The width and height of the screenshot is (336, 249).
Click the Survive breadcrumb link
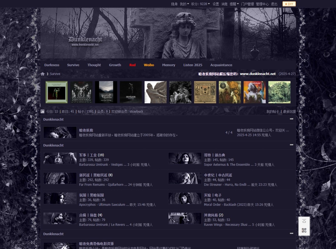pos(55,74)
